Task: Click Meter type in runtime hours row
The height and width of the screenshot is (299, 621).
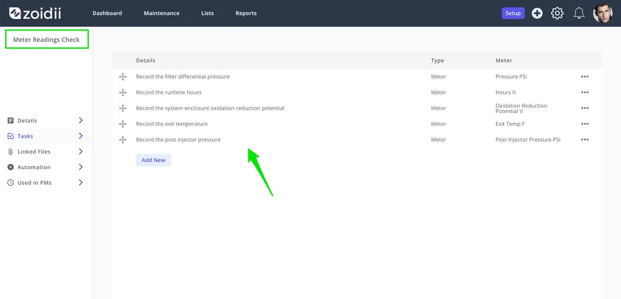Action: pos(439,93)
